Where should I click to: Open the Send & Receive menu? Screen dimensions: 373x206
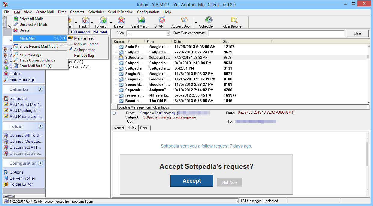tap(120, 12)
